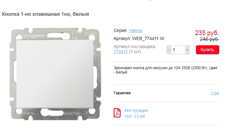Click the Артикул поставщика label
This screenshot has height=129, width=249.
tap(135, 47)
